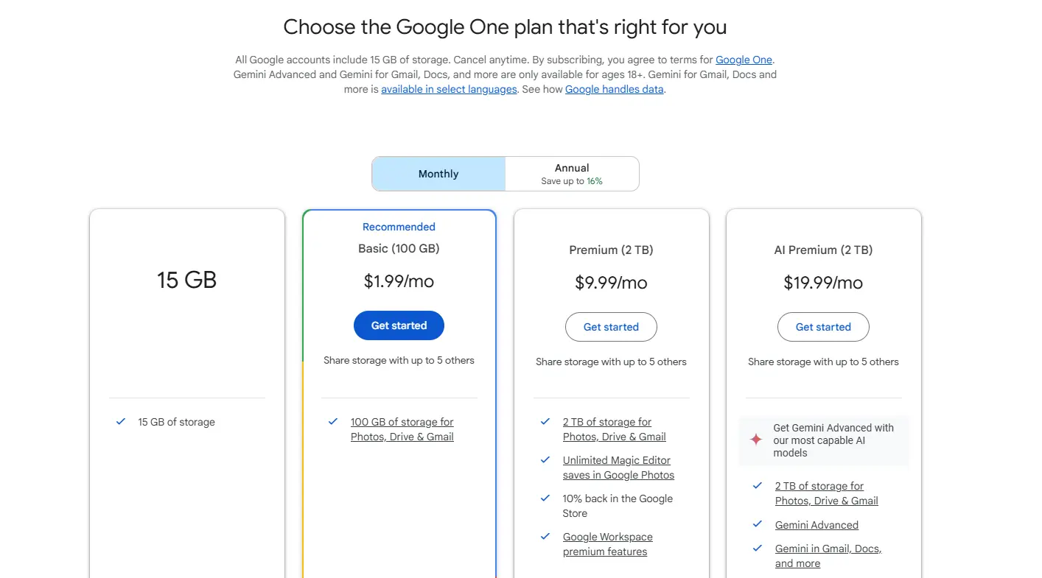Click the checkmark beside "10% back in the Google Store"
The height and width of the screenshot is (578, 1042).
pyautogui.click(x=545, y=498)
